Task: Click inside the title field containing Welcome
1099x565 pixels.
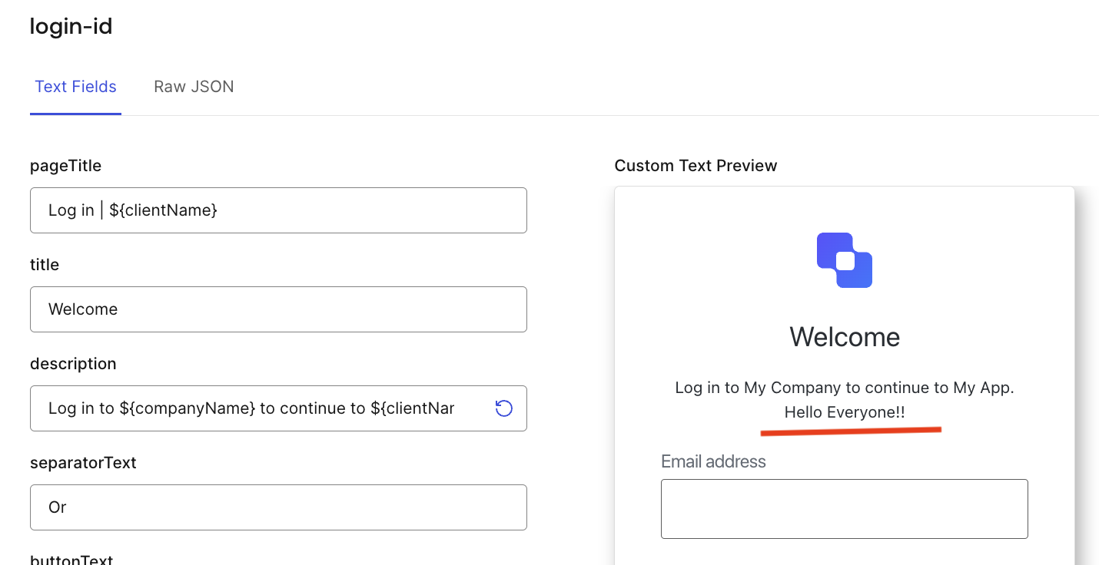Action: 278,309
